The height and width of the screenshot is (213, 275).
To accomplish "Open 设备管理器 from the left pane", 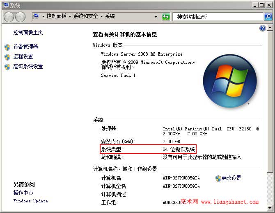I will (x=25, y=47).
